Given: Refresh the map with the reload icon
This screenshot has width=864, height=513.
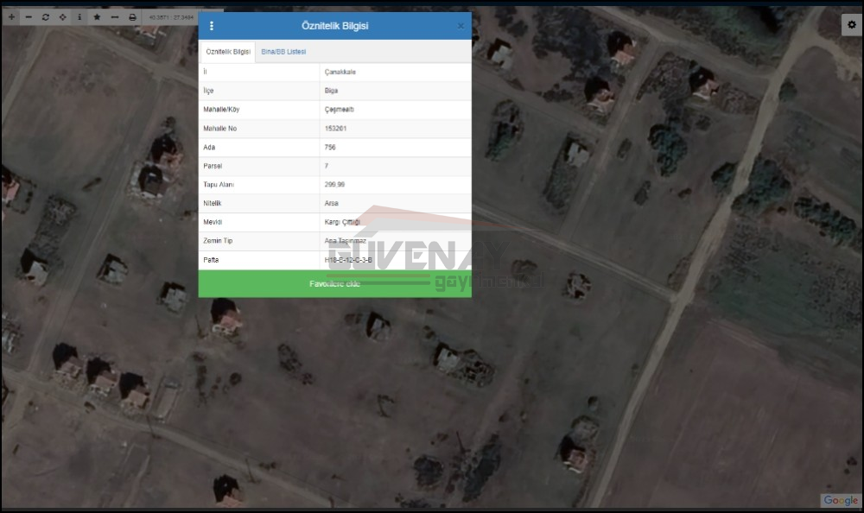Looking at the screenshot, I should coord(46,17).
